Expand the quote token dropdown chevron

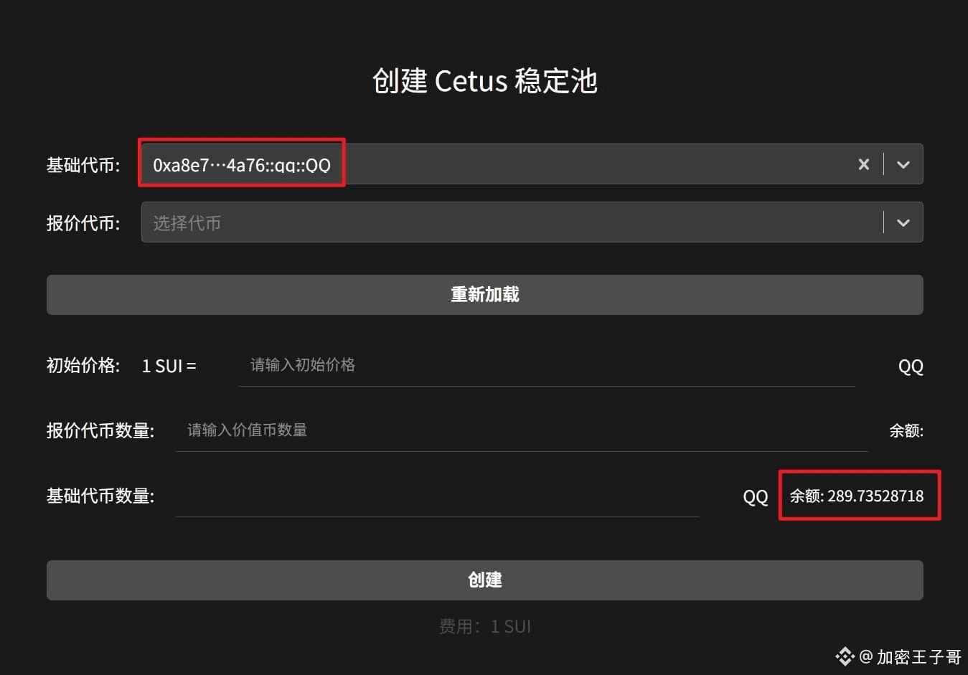(903, 222)
